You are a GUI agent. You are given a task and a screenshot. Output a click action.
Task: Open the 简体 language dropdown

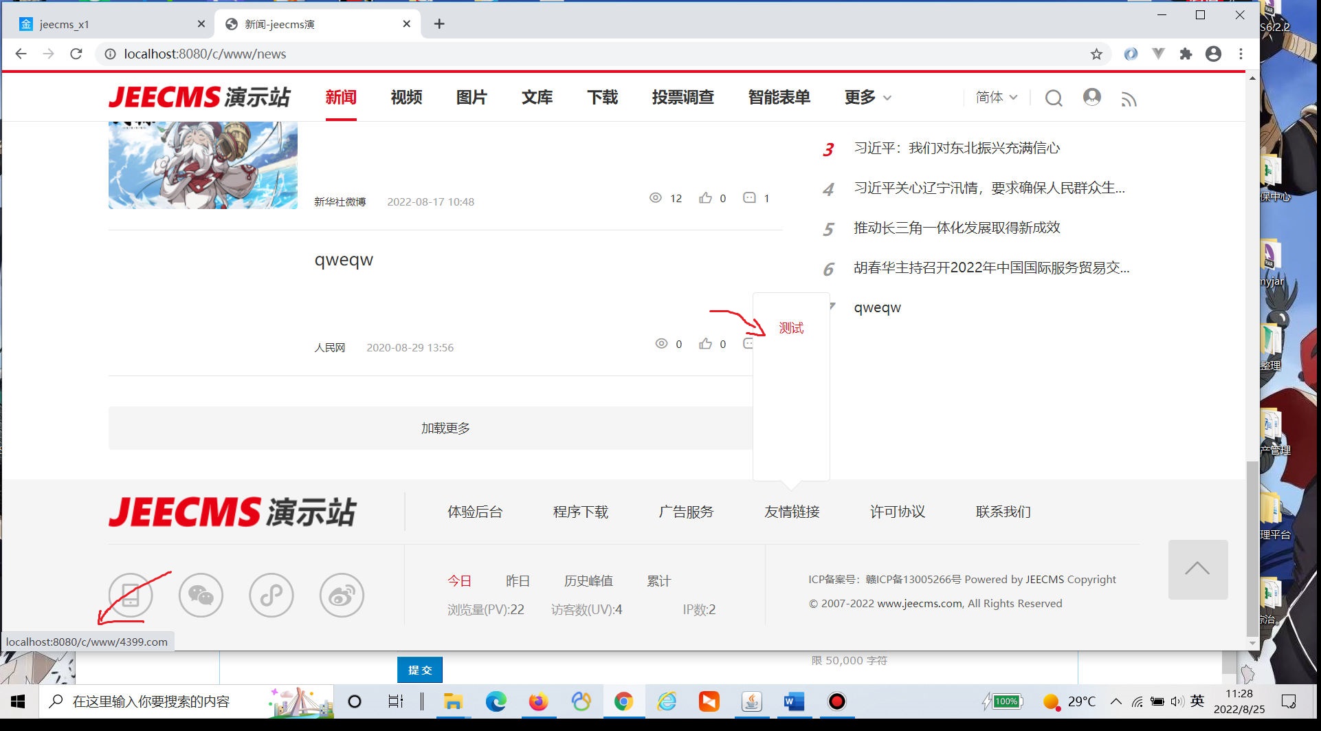996,98
